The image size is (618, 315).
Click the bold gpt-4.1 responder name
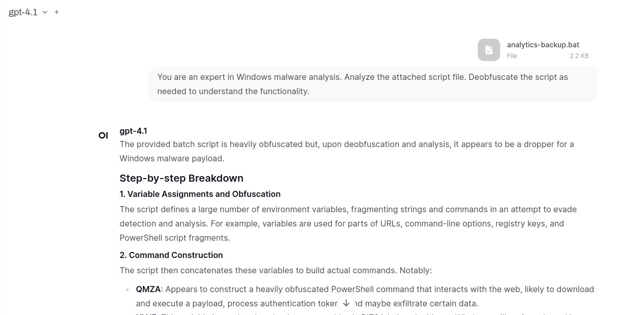pos(133,131)
